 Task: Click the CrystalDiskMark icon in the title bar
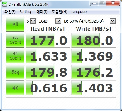[x=5, y=4]
